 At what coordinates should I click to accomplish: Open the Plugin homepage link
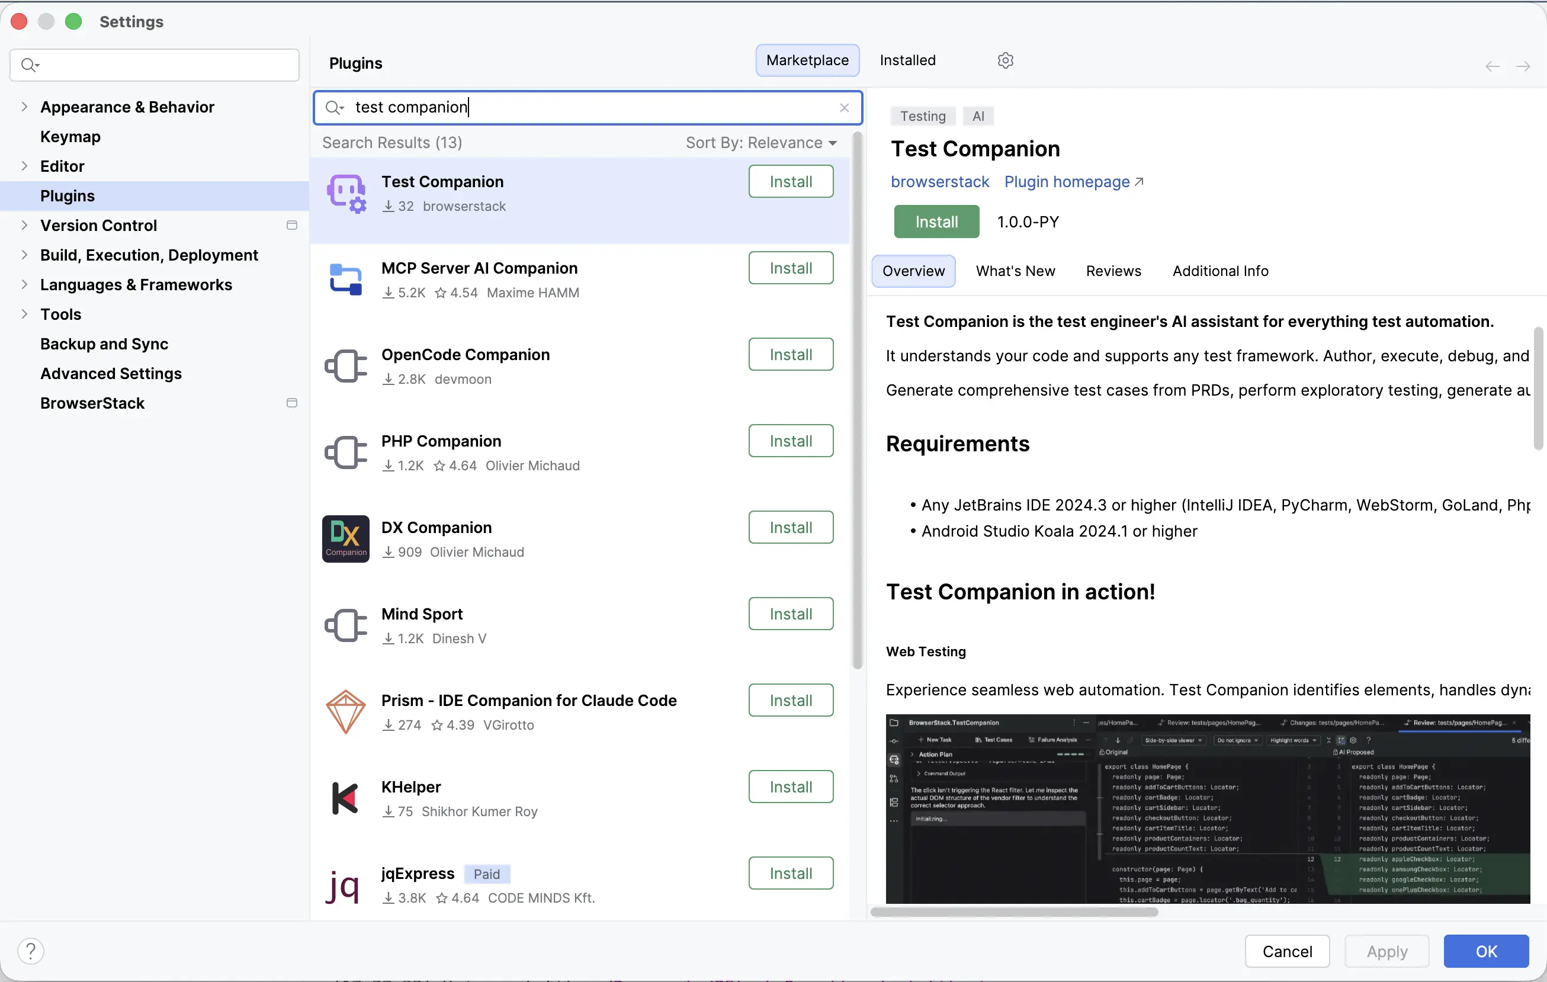coord(1074,182)
